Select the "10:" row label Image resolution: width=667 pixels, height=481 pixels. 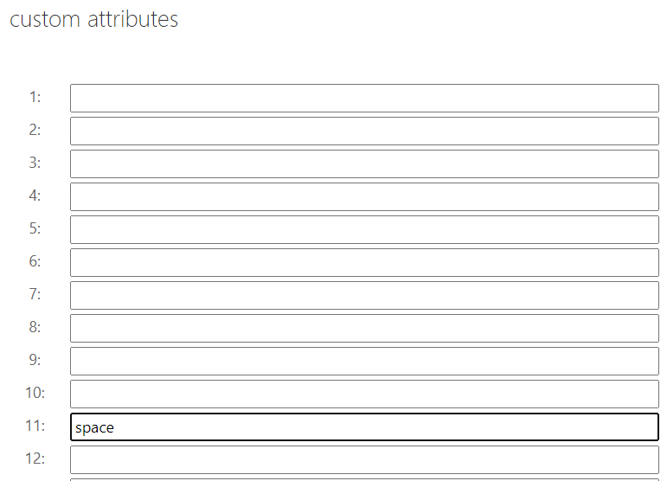click(35, 393)
